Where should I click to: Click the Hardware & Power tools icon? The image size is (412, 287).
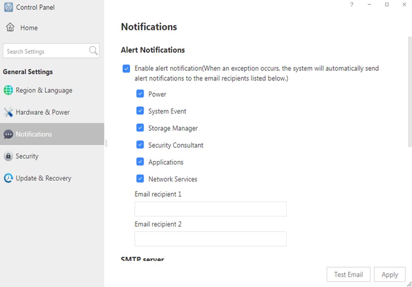coord(8,112)
